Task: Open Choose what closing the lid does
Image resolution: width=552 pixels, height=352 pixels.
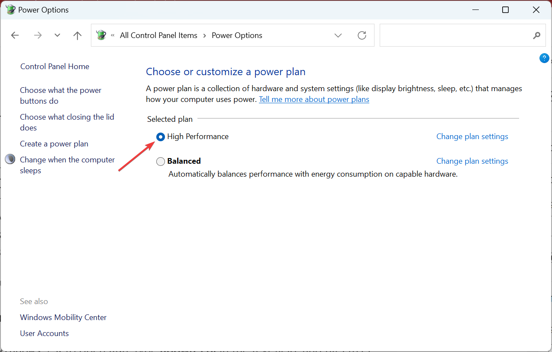Action: coord(67,122)
